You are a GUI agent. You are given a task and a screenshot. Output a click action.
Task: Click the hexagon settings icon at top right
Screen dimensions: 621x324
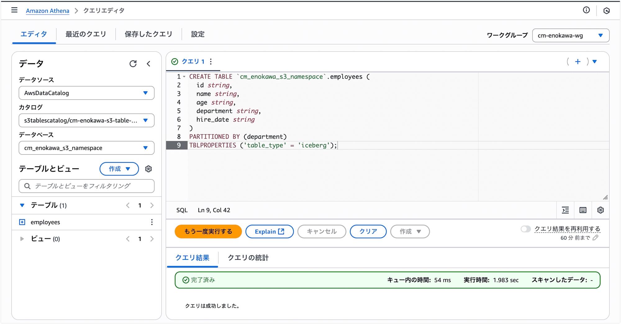coord(606,11)
